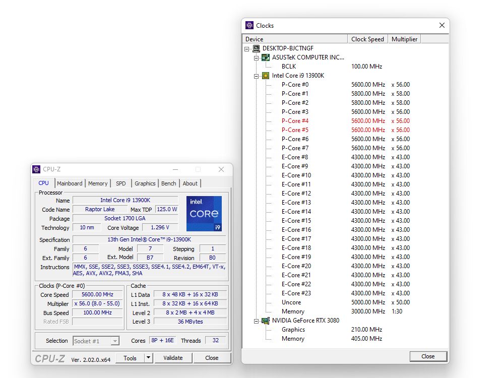504x378 pixels.
Task: Open the Socket #1 selection dropdown
Action: click(115, 341)
